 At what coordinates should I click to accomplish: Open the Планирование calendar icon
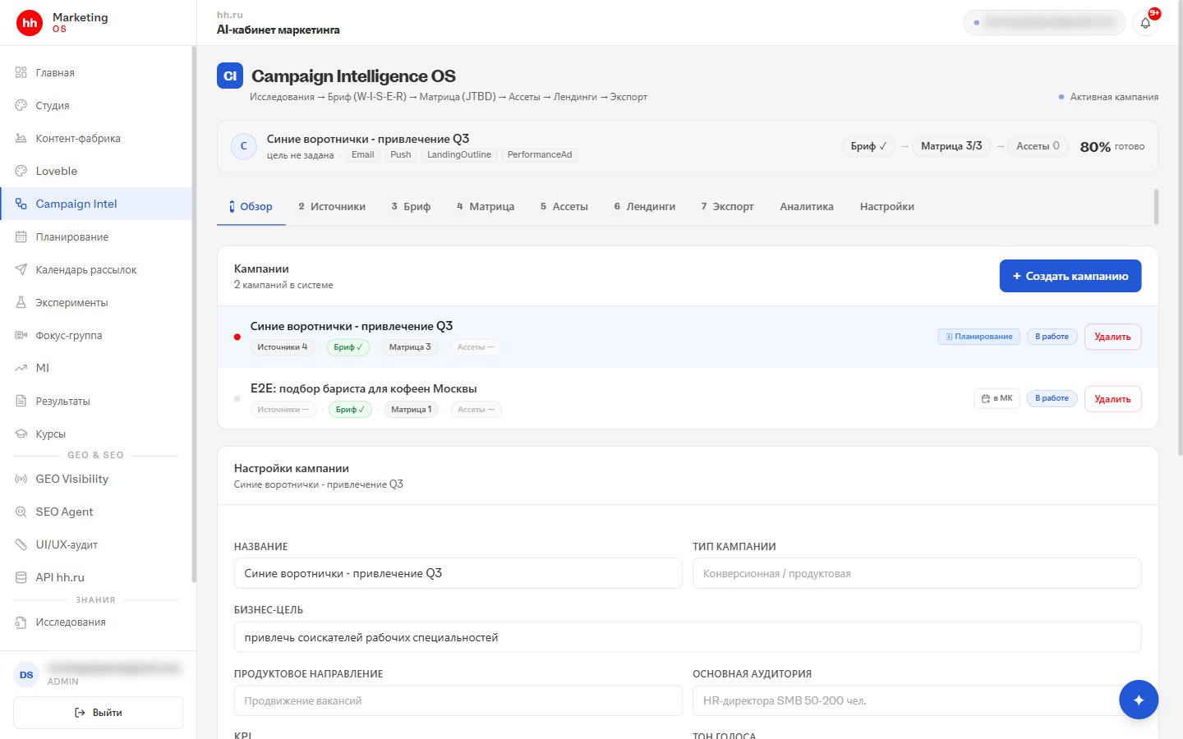21,236
